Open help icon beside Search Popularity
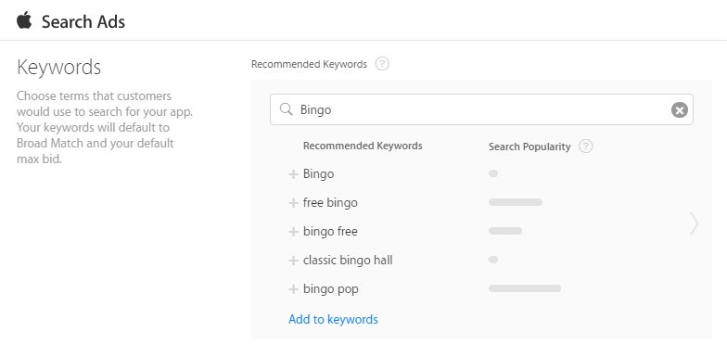This screenshot has width=727, height=357. pos(586,147)
